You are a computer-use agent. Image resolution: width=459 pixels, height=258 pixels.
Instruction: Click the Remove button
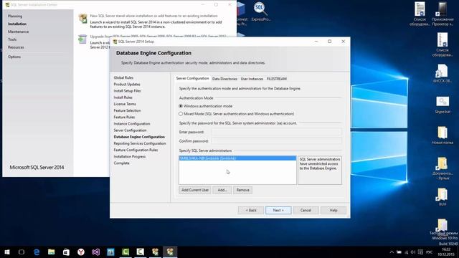[242, 190]
